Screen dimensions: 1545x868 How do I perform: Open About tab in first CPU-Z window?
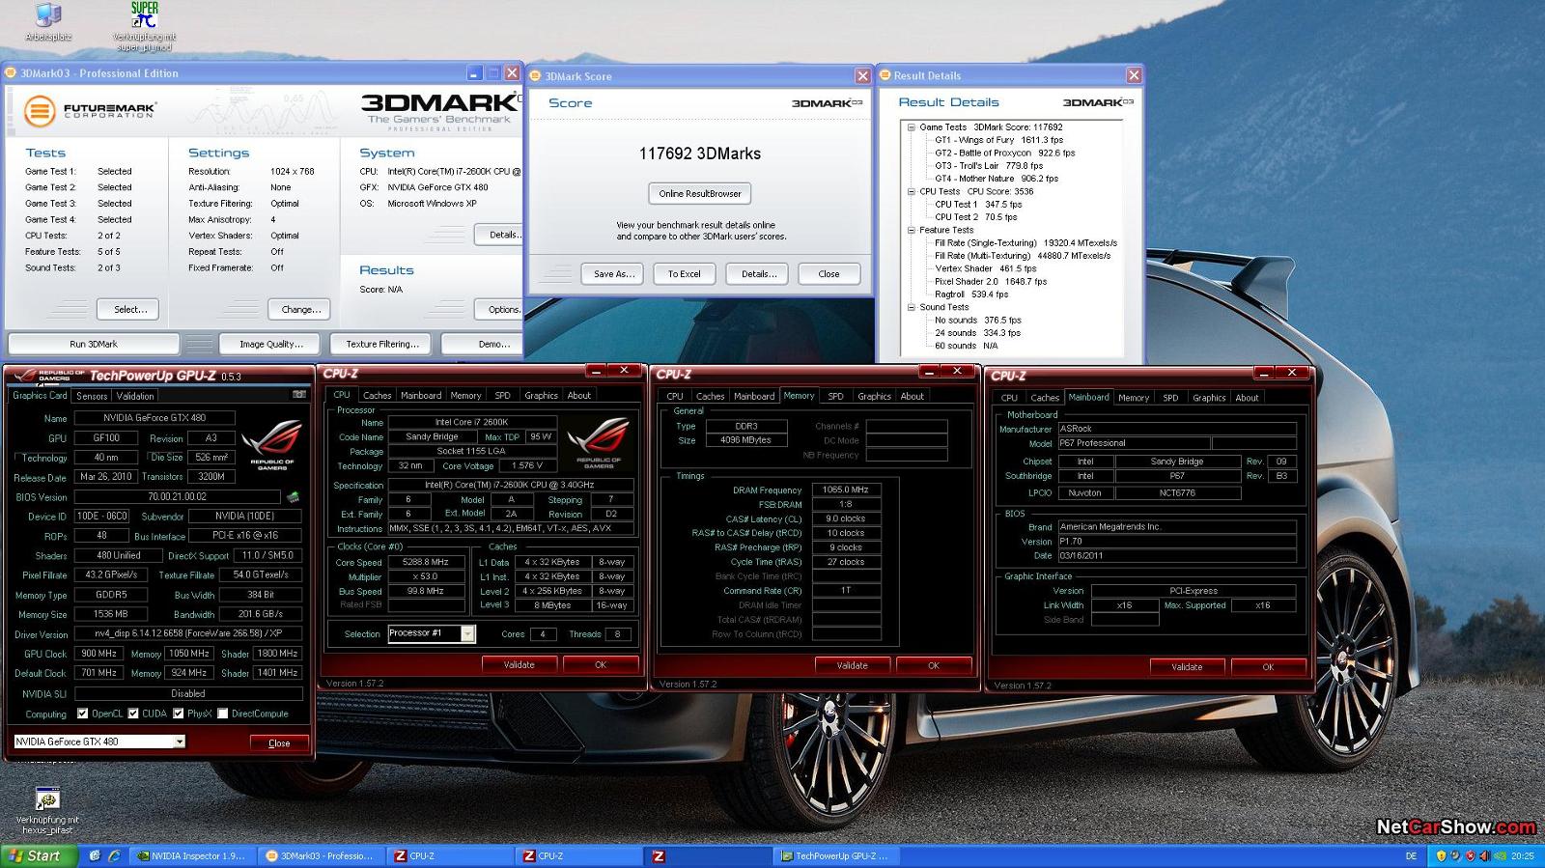pyautogui.click(x=578, y=395)
